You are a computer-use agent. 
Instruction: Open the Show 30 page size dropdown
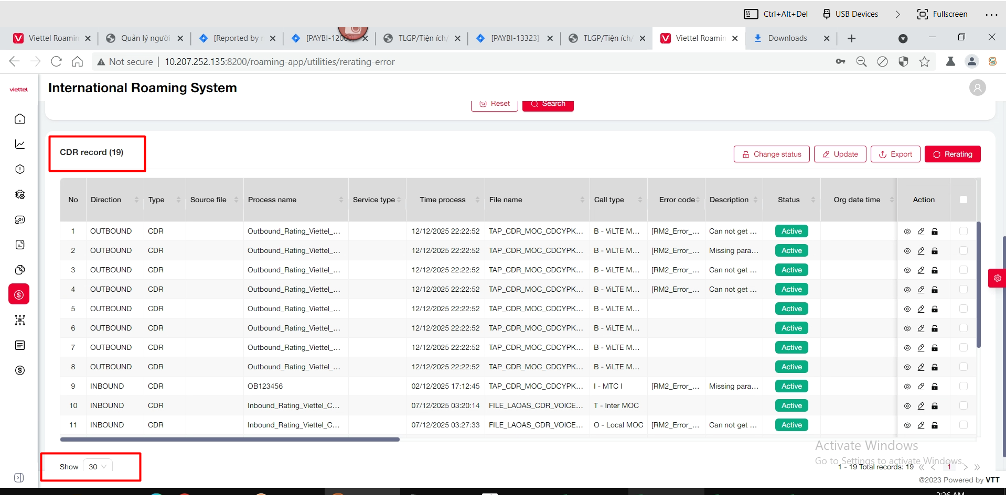tap(98, 467)
